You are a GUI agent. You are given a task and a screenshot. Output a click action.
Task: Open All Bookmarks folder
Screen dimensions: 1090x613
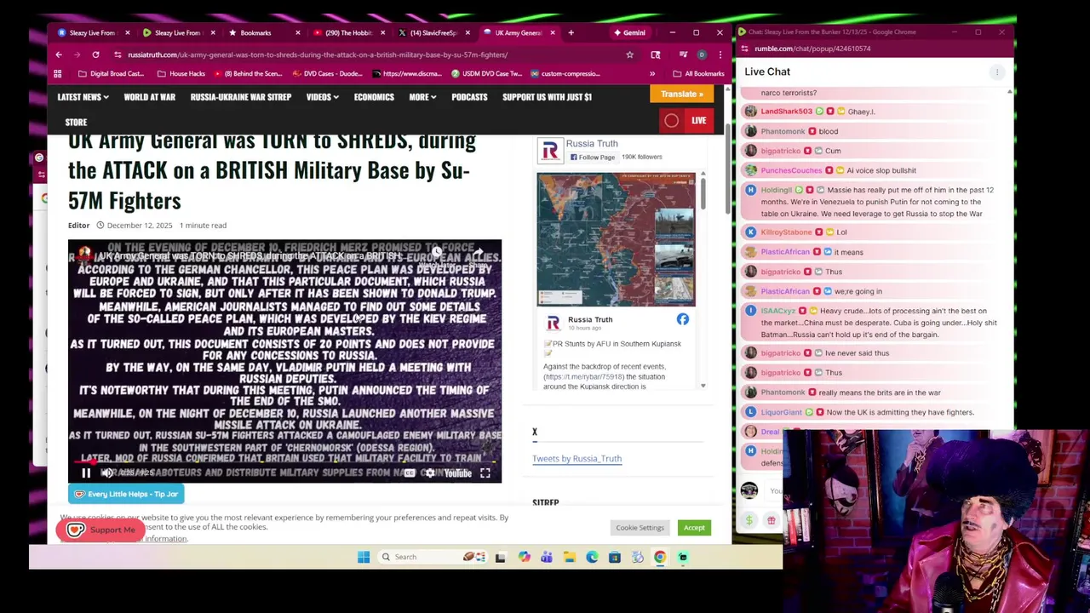point(698,74)
